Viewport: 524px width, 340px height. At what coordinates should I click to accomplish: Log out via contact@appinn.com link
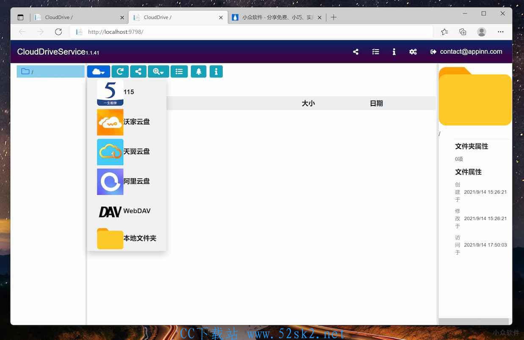tap(466, 52)
